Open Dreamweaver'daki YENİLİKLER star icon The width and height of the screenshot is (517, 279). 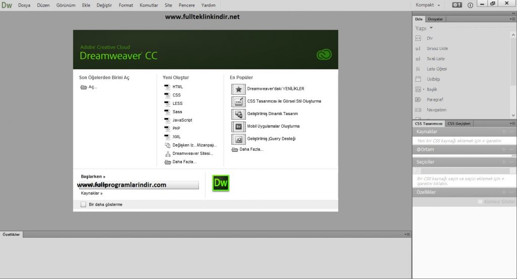point(238,89)
